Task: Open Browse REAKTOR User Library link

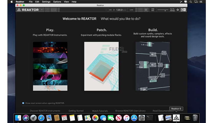Action: [x=130, y=111]
